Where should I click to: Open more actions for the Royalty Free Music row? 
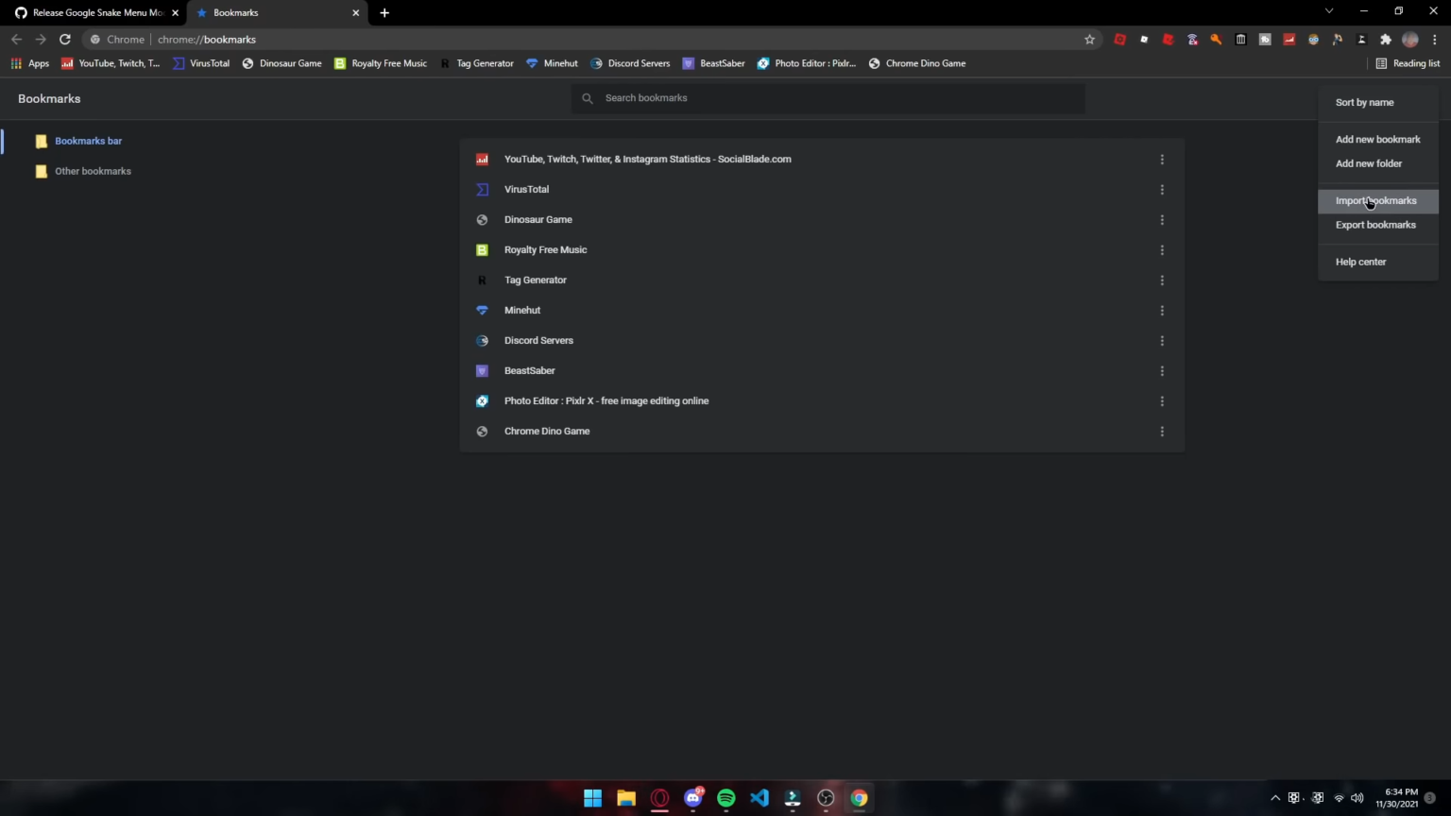(x=1162, y=250)
